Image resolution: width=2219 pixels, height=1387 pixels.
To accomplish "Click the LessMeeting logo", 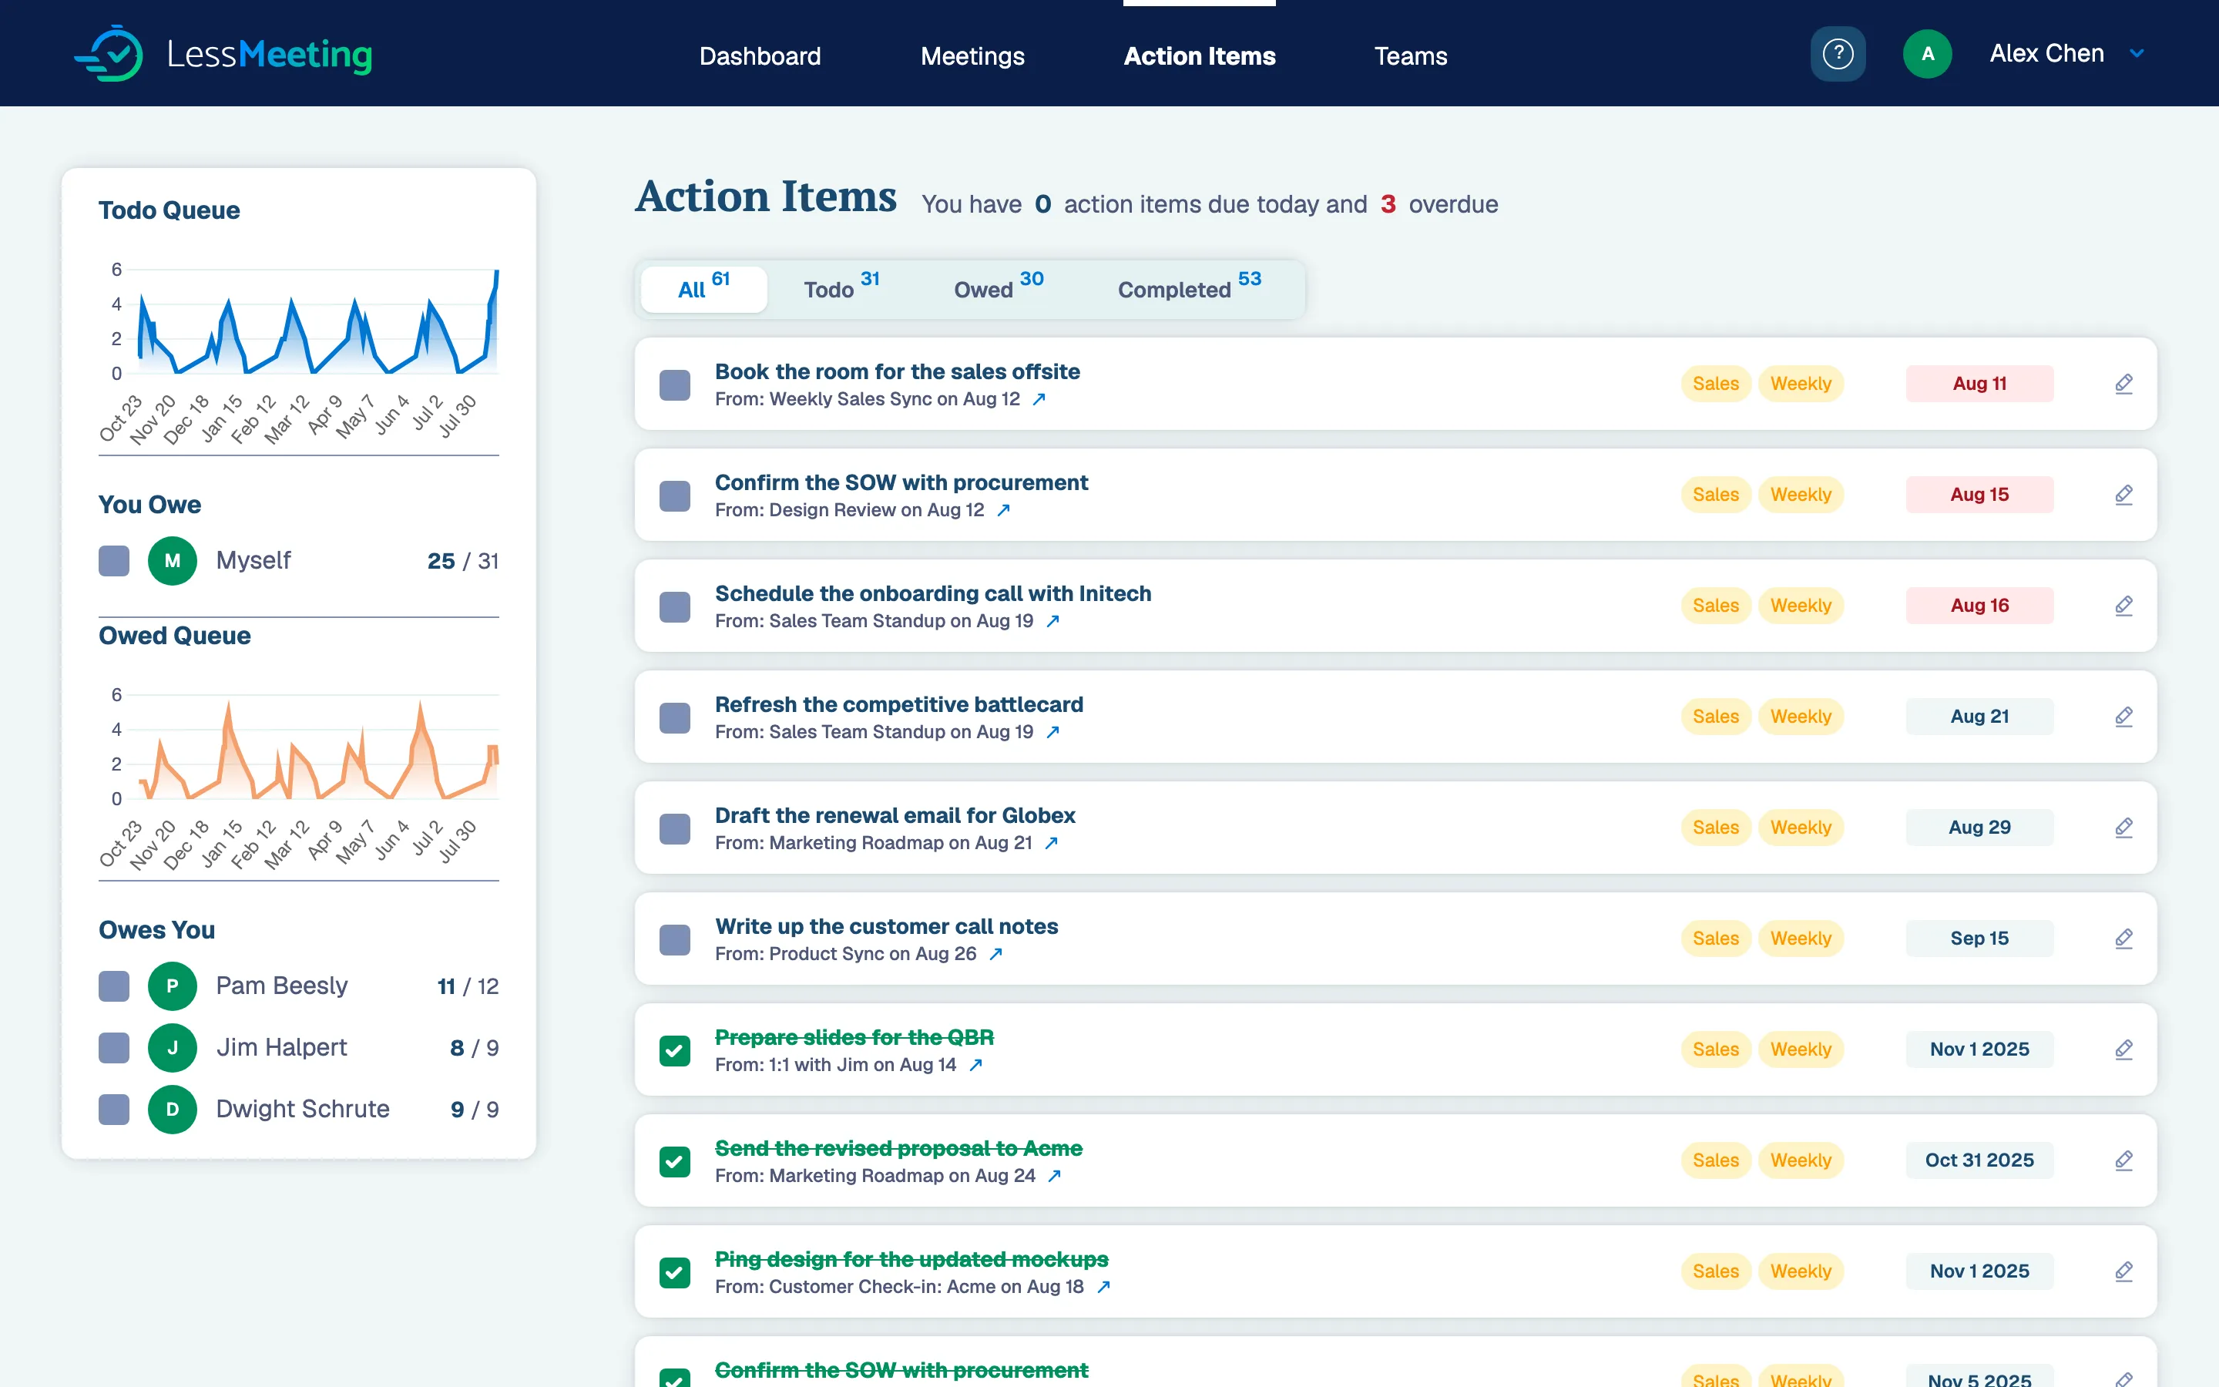I will 223,54.
